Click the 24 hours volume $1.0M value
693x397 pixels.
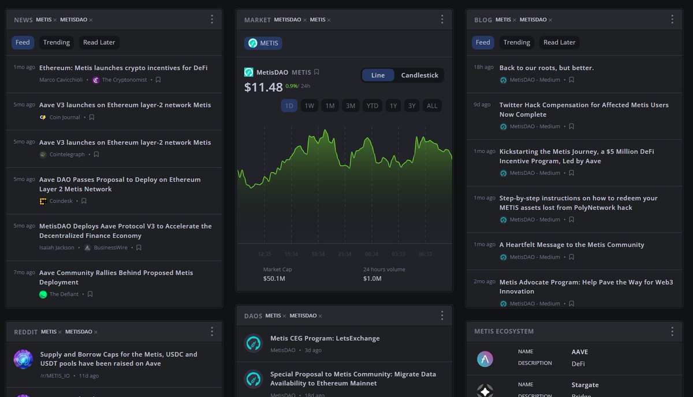[372, 279]
